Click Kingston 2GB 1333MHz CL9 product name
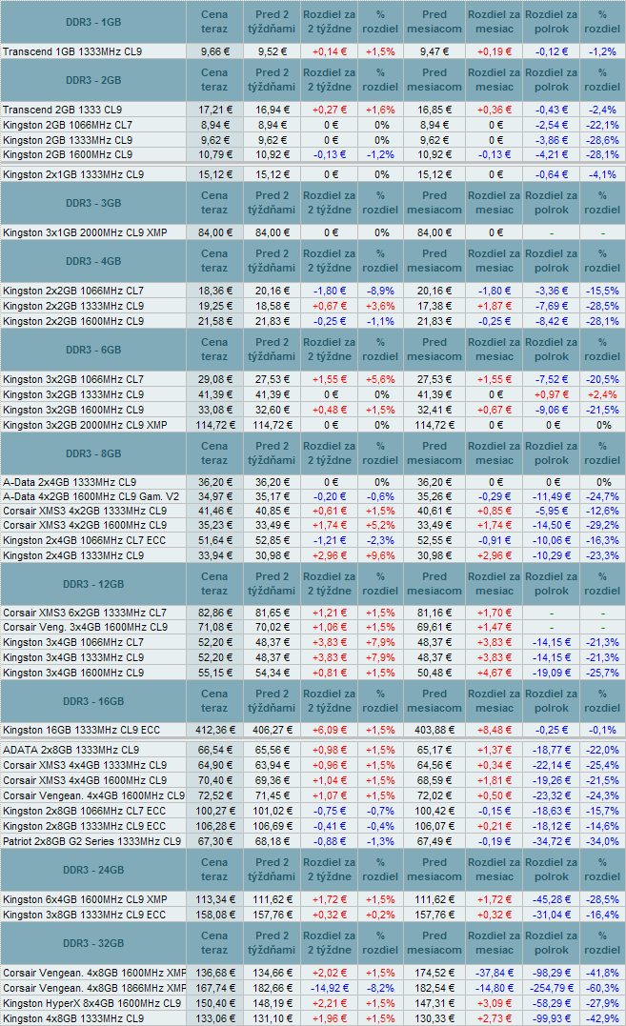The width and height of the screenshot is (626, 1026). pos(68,140)
